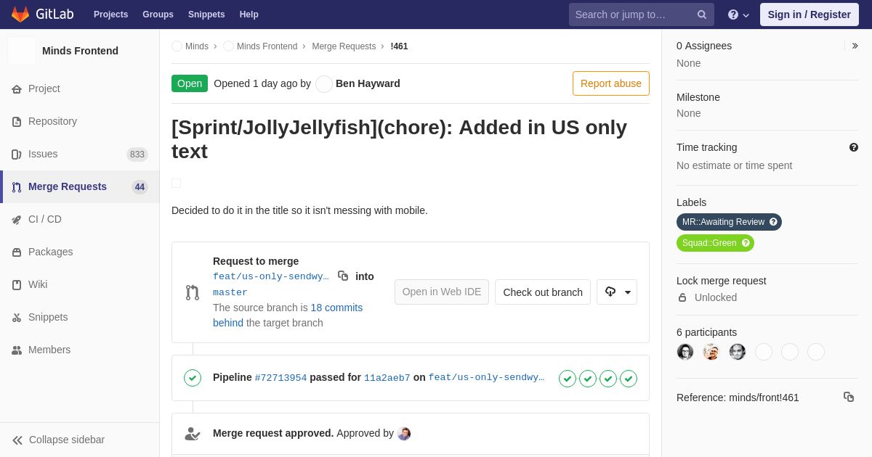Click the search magnifier icon
The image size is (872, 457).
pos(702,15)
